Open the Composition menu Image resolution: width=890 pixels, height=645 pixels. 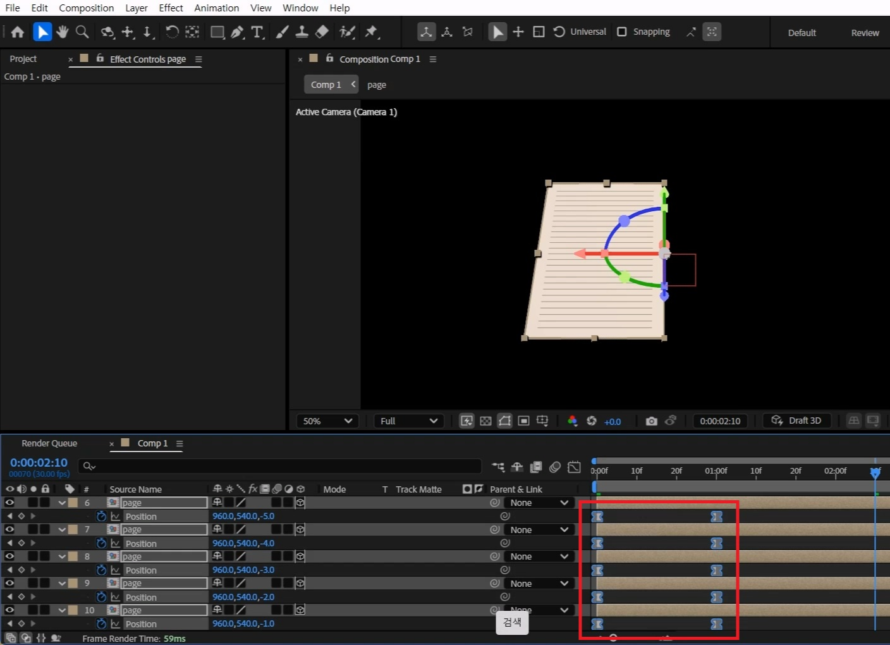[x=87, y=8]
